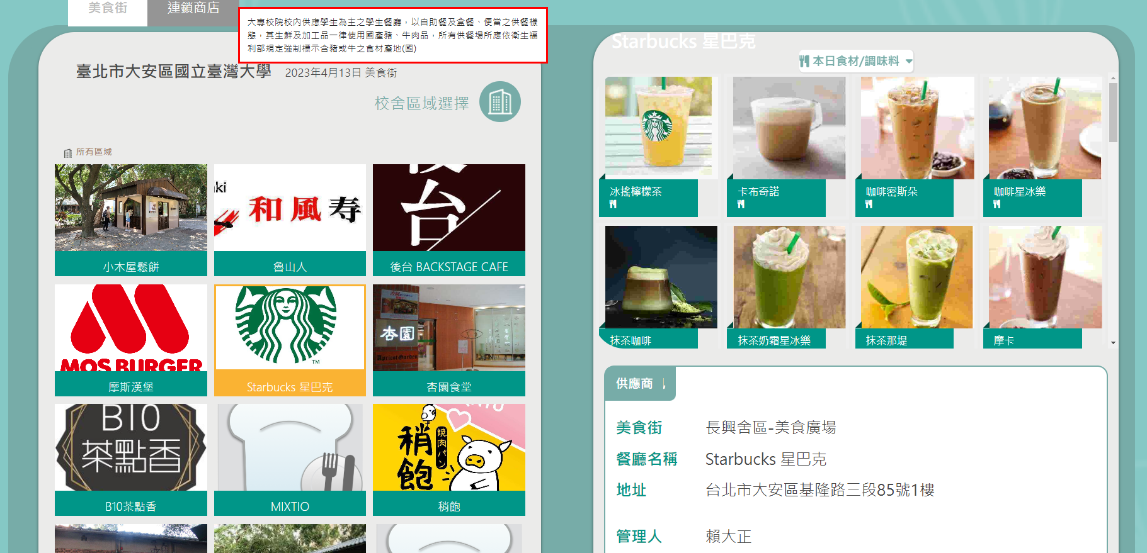Open the 供應商 info tab
Screen dimensions: 1147x553
coord(640,384)
